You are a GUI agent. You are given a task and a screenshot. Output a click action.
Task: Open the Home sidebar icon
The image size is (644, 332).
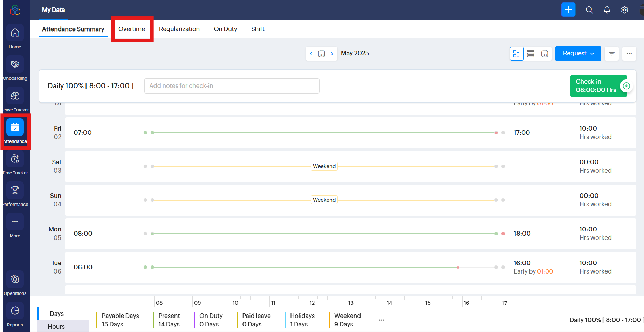(15, 33)
